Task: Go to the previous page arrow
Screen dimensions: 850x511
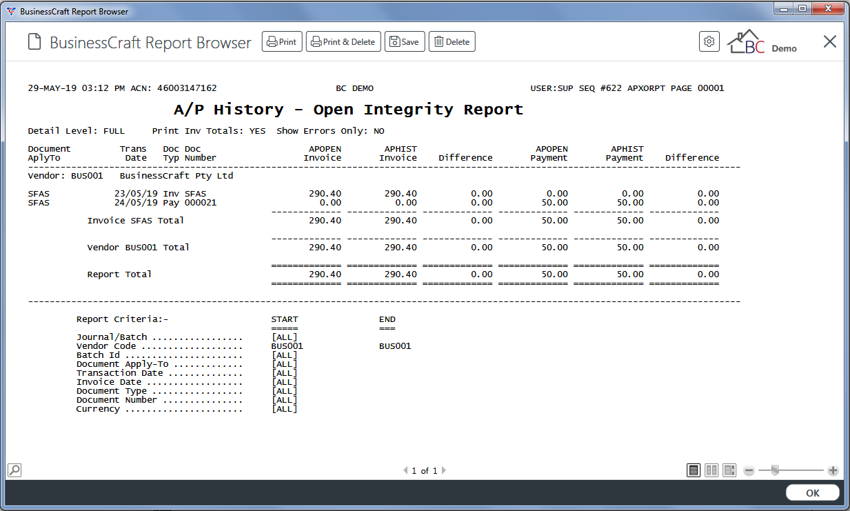Action: (x=405, y=471)
